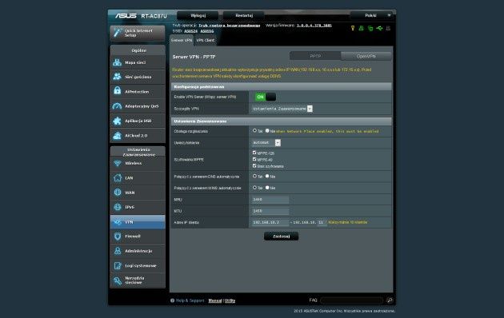Select Nie for automatic DNS server connection

point(267,176)
